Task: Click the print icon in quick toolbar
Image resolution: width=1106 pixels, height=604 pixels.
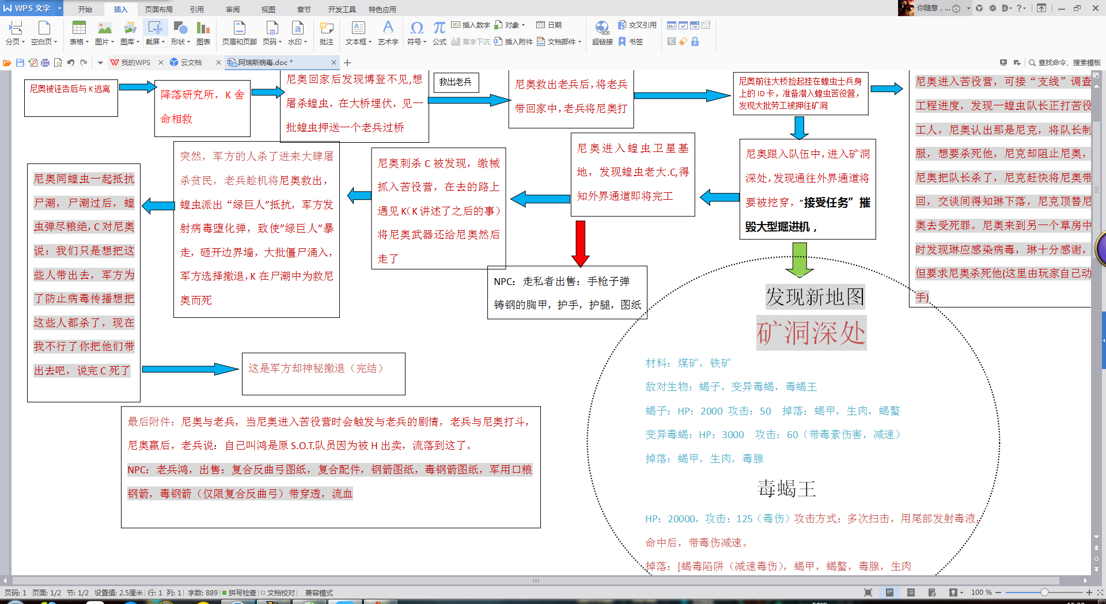Action: (x=46, y=63)
